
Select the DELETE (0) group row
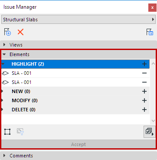[x=75, y=110]
